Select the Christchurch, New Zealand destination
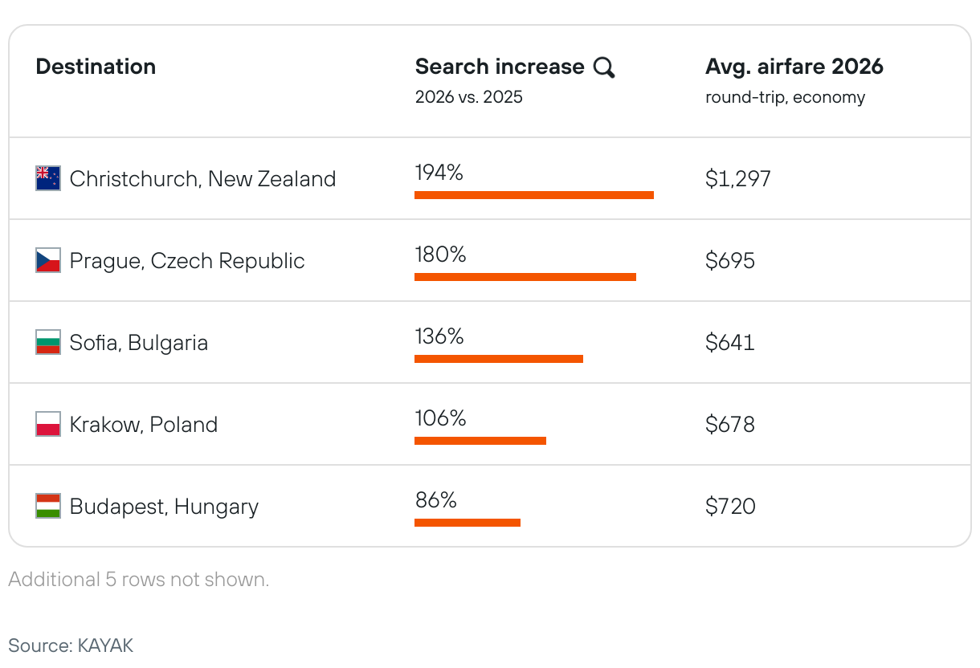This screenshot has height=668, width=980. [x=202, y=178]
